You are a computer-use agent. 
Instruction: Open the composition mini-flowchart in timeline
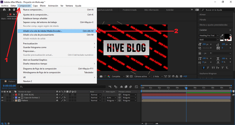110,87
